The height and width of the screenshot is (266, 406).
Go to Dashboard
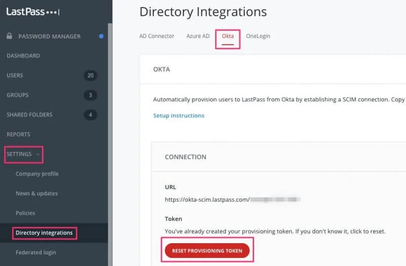[23, 56]
